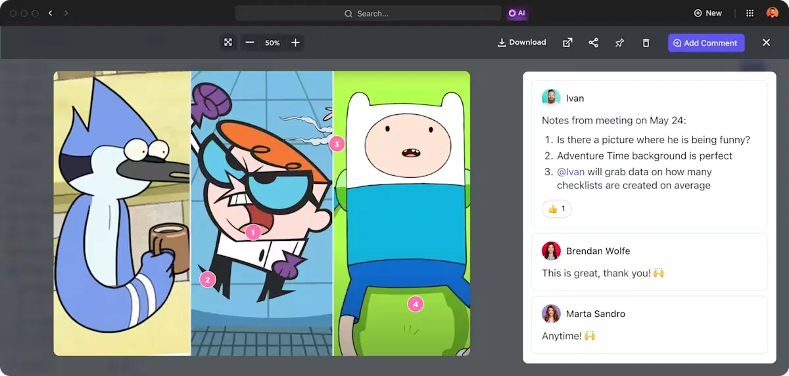Click the New button in top bar
This screenshot has height=376, width=789.
[x=708, y=13]
